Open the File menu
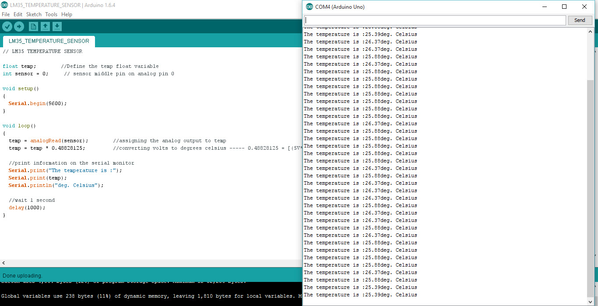The image size is (598, 306). [6, 14]
